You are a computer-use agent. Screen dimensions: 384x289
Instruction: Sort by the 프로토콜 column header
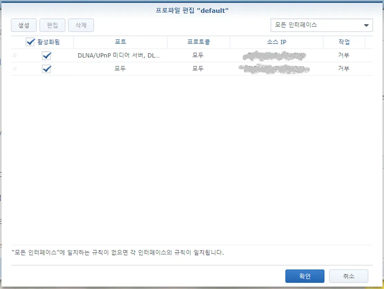(199, 42)
